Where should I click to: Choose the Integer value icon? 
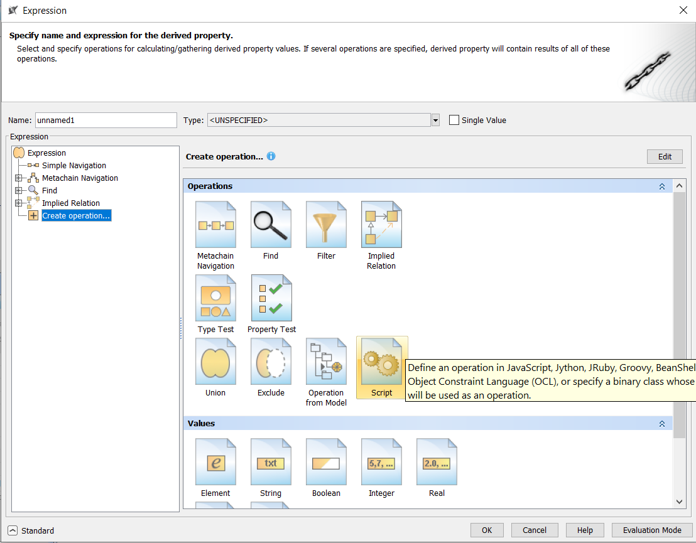(x=381, y=461)
